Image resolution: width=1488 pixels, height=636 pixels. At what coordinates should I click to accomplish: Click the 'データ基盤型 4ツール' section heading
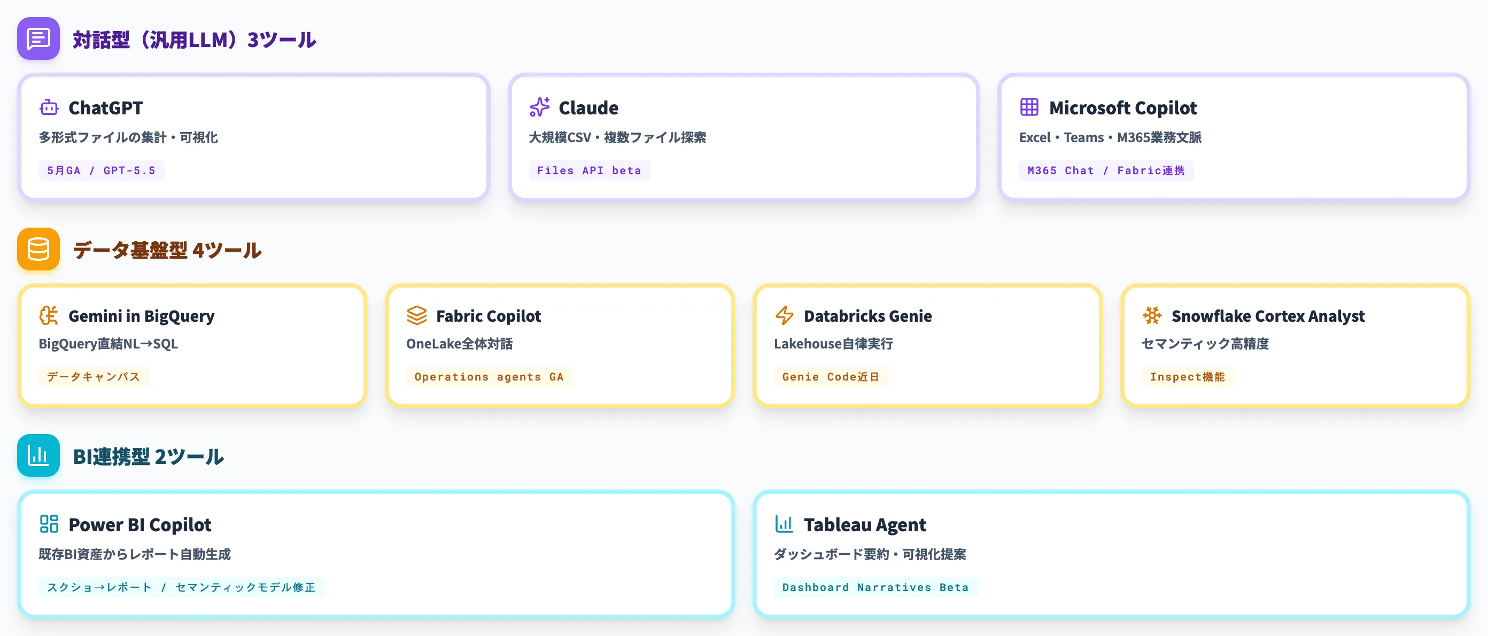(167, 250)
